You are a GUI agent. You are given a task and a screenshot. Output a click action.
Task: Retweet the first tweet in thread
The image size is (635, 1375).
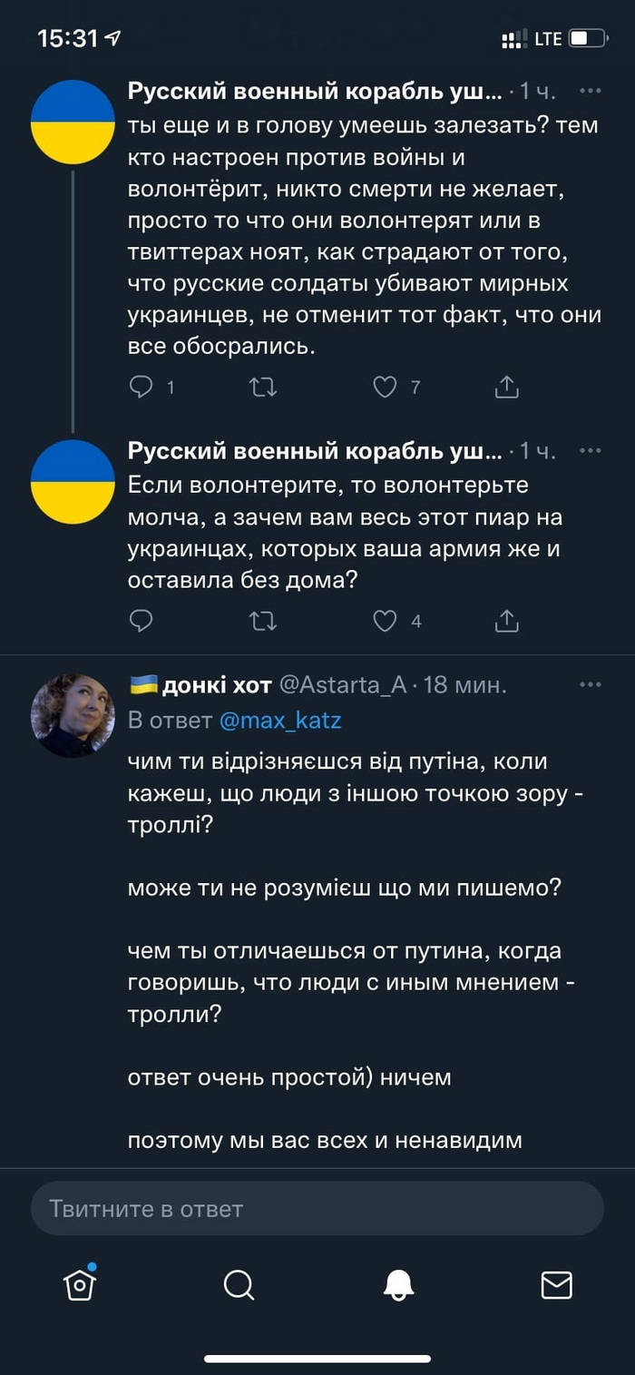(x=263, y=388)
